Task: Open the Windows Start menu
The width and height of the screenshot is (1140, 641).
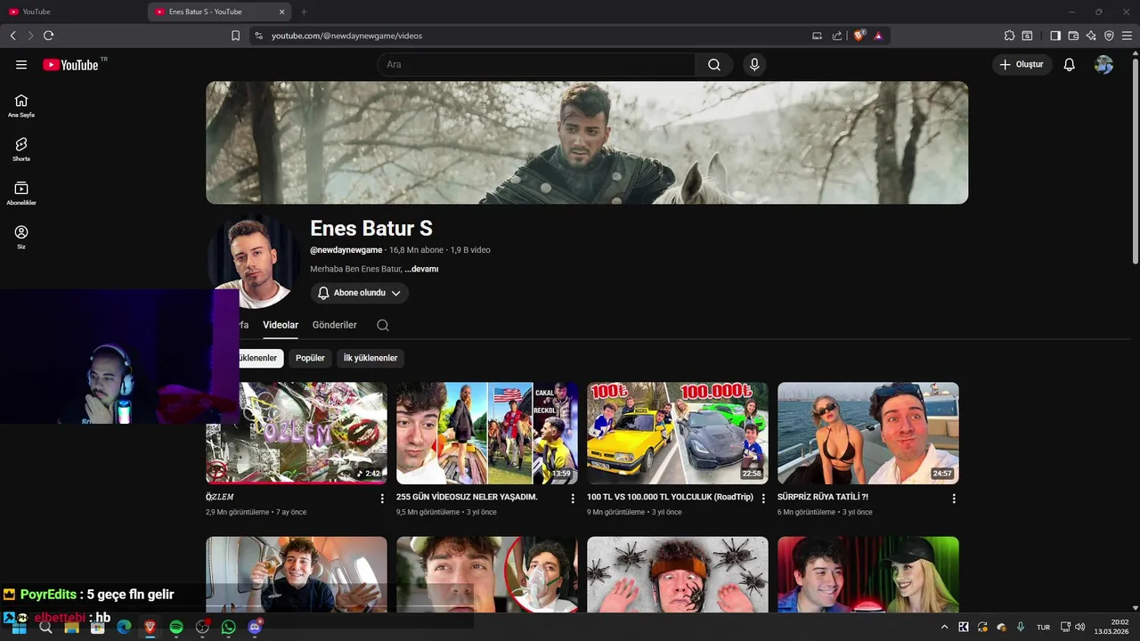Action: pyautogui.click(x=20, y=627)
